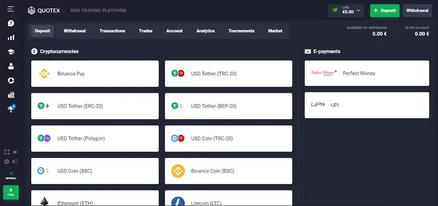Click the help question-mark sidebar icon

tap(10, 23)
